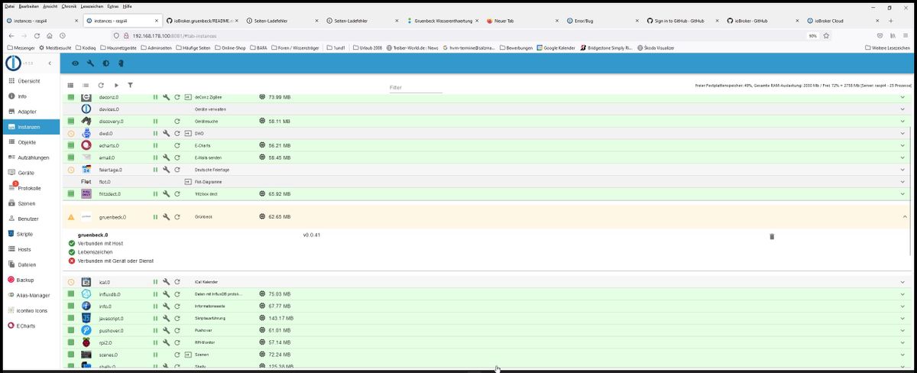Pause the fritzdect.0 instance

tap(155, 193)
